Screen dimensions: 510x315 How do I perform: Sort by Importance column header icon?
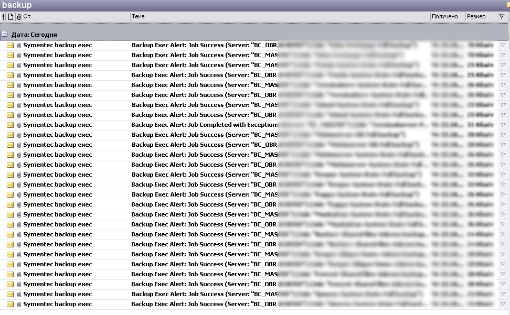coord(3,17)
